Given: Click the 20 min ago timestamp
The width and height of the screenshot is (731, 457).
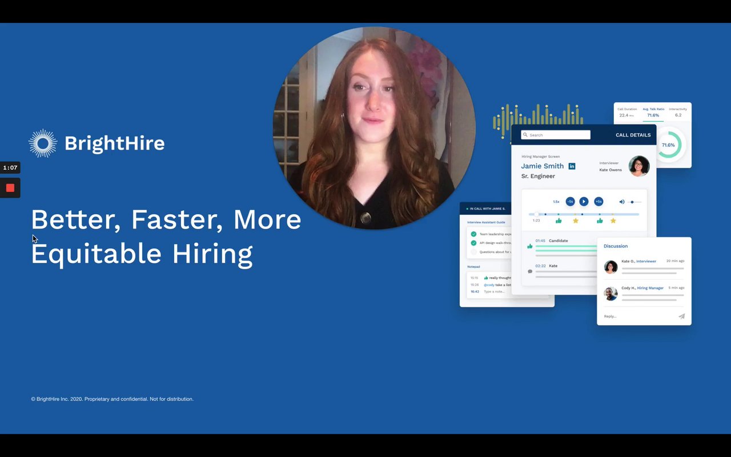Looking at the screenshot, I should (675, 261).
